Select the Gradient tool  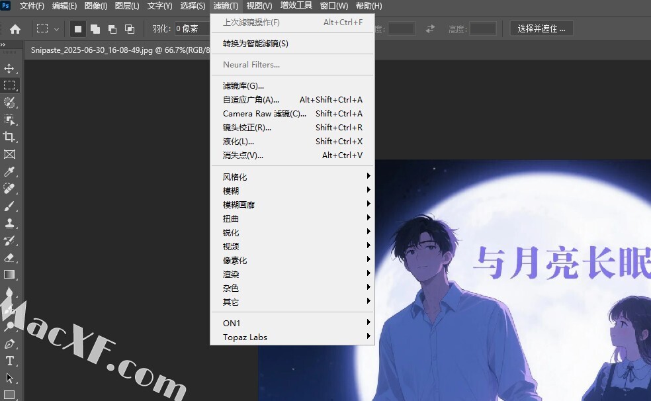tap(9, 275)
